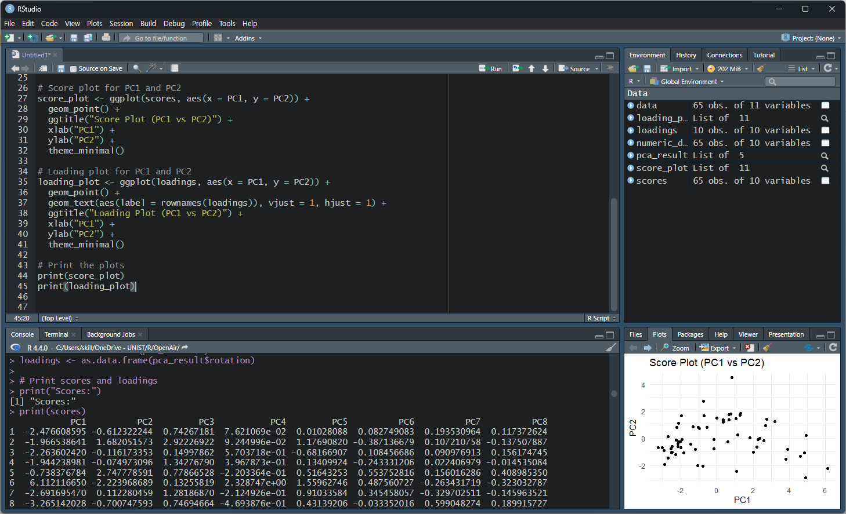The image size is (846, 514).
Task: Re-run the previous code region icon
Action: pyautogui.click(x=516, y=68)
